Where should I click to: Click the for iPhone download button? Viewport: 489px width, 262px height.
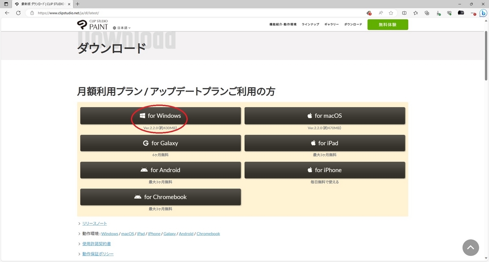point(325,170)
